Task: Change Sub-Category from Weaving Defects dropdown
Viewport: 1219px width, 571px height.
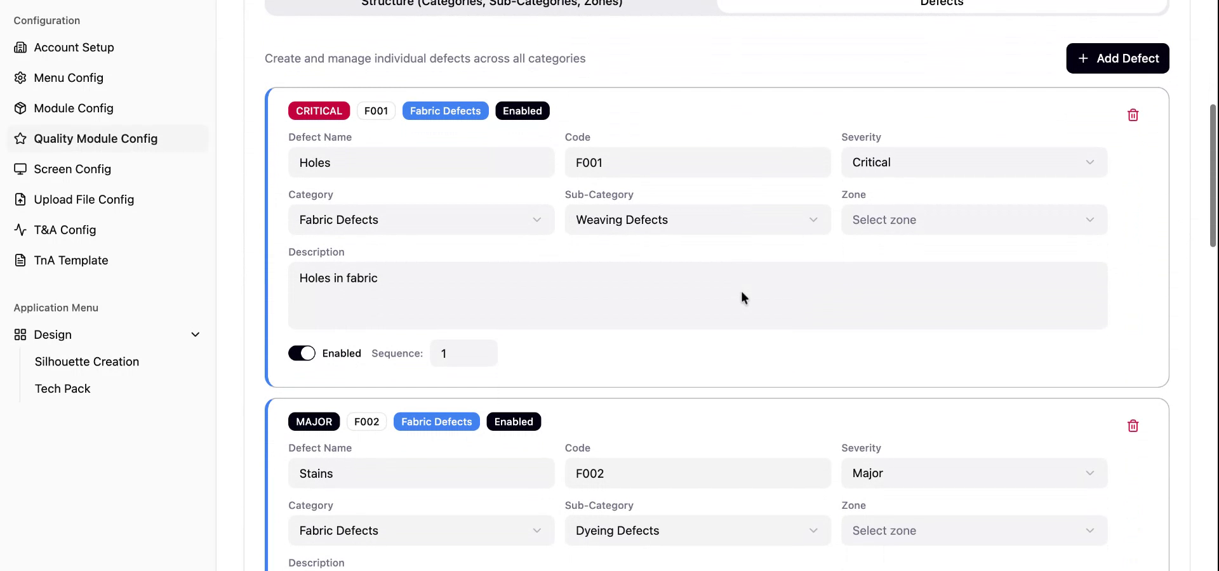Action: tap(697, 220)
